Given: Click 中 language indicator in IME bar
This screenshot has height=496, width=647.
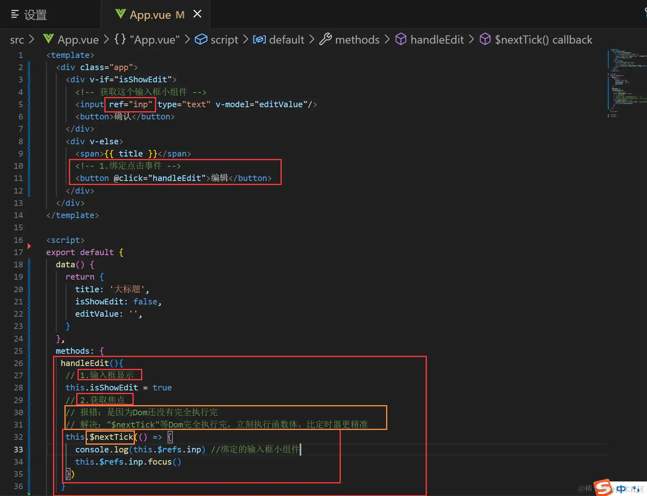Looking at the screenshot, I should pos(621,489).
